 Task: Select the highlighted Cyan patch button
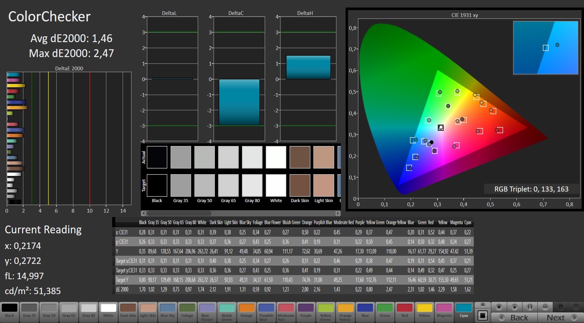(464, 312)
